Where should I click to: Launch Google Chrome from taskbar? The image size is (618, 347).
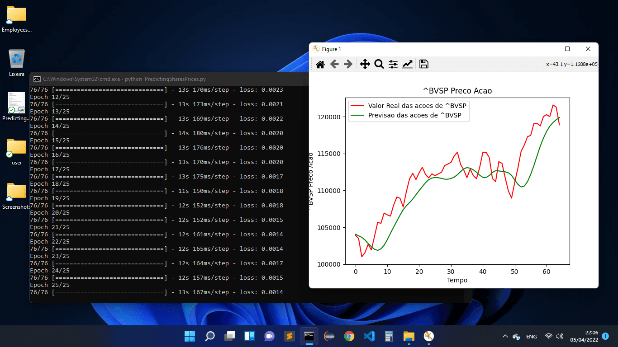pyautogui.click(x=349, y=336)
